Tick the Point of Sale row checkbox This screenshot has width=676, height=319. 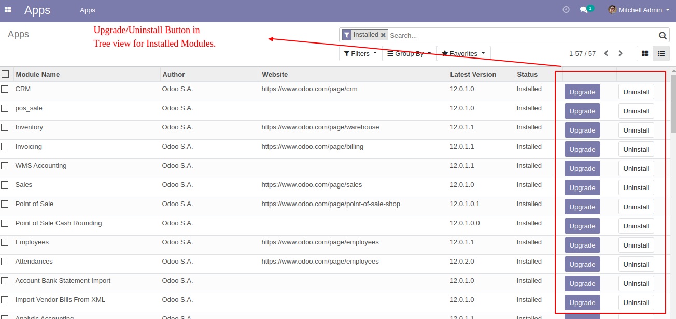point(5,204)
